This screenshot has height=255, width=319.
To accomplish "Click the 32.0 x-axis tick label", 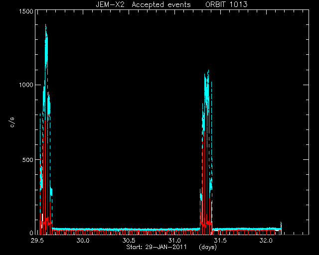I will coord(266,241).
